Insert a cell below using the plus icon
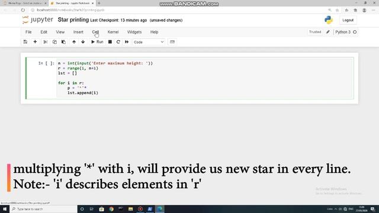Image resolution: width=379 pixels, height=213 pixels. pyautogui.click(x=35, y=42)
